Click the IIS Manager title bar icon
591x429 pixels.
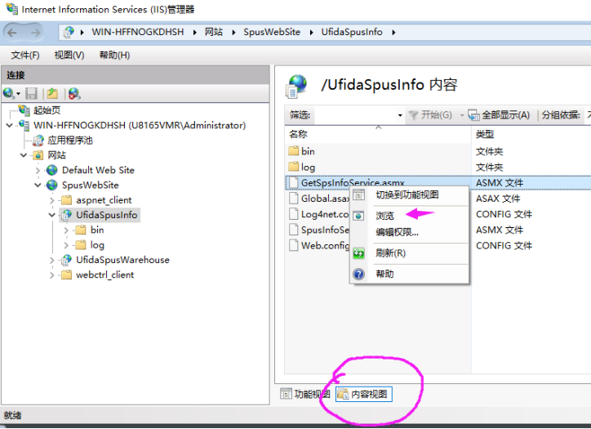click(11, 9)
